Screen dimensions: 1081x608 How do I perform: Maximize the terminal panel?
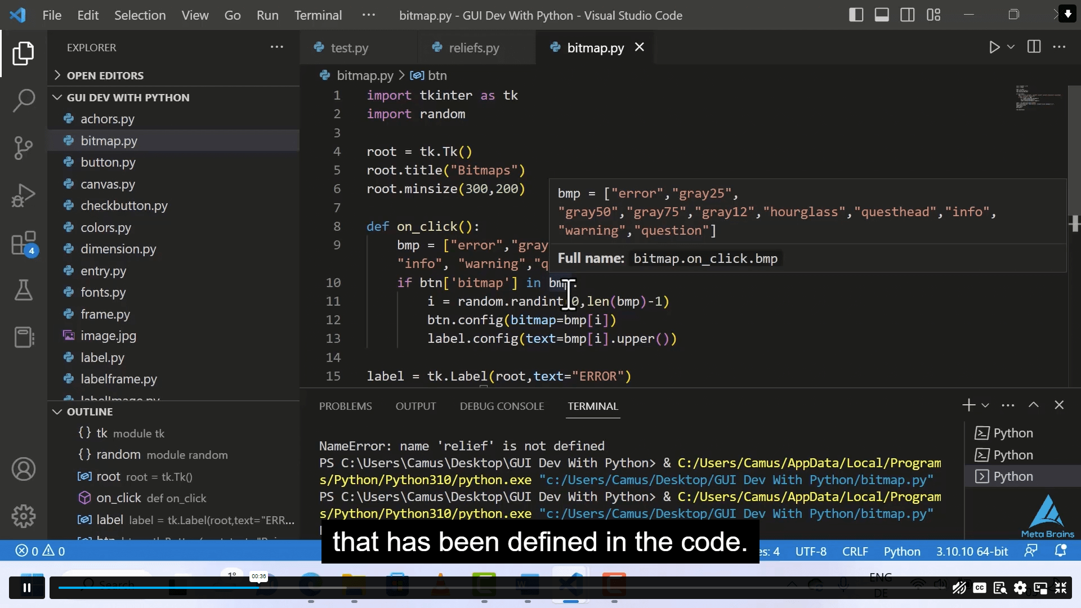(x=1034, y=405)
